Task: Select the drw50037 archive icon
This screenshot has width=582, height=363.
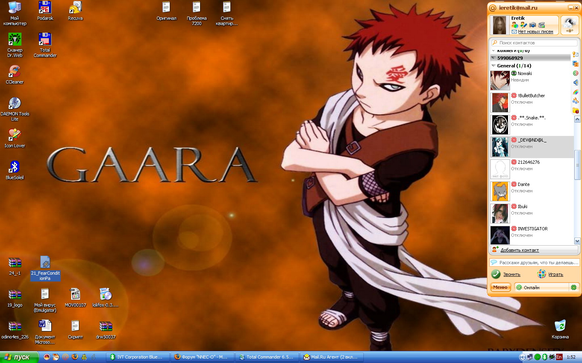Action: tap(105, 330)
